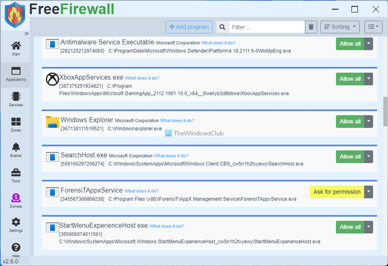Open 'What does it do?' for ForensiTAppxService
This screenshot has width=388, height=266.
click(141, 191)
